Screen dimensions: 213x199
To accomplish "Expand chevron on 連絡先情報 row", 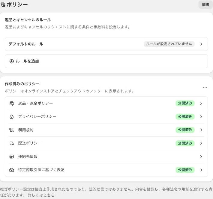I will coord(201,157).
